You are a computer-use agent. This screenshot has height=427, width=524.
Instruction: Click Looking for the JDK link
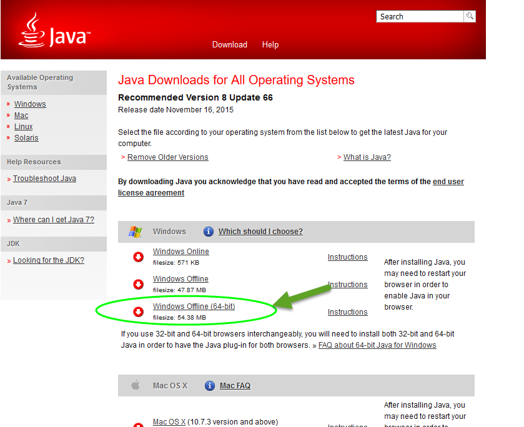coord(48,260)
